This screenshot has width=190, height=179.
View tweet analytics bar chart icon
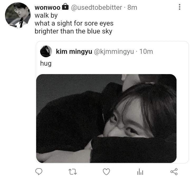pos(140,172)
